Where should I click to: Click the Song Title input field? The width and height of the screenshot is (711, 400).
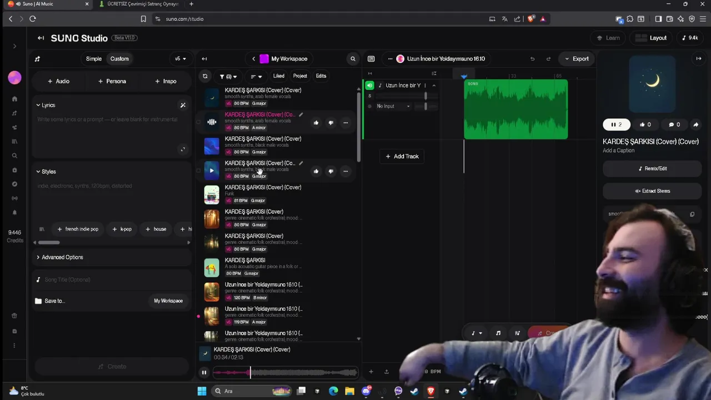coord(111,279)
